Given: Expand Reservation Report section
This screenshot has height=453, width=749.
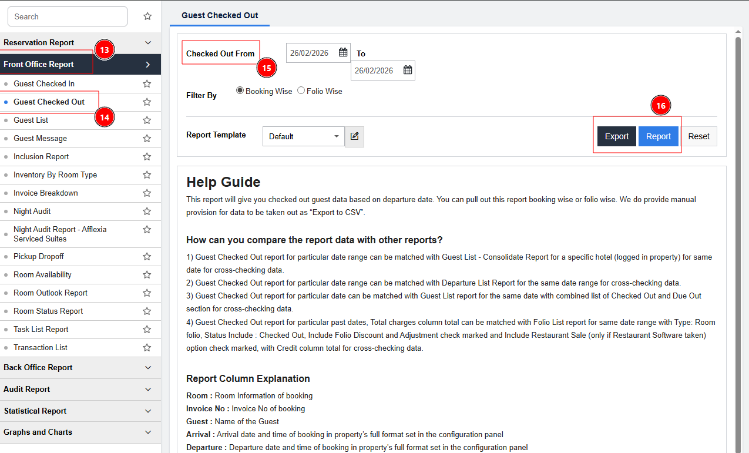Looking at the screenshot, I should (80, 43).
